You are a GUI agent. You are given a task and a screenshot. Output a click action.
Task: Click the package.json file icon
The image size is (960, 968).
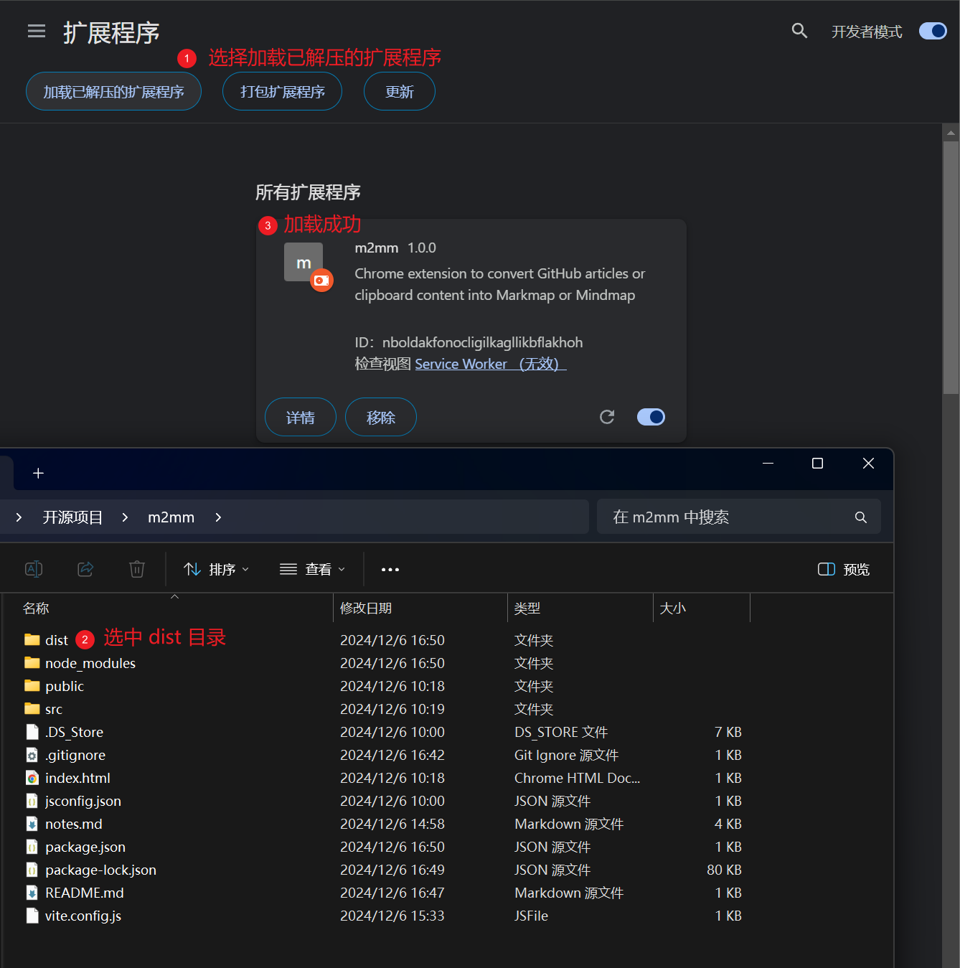32,847
